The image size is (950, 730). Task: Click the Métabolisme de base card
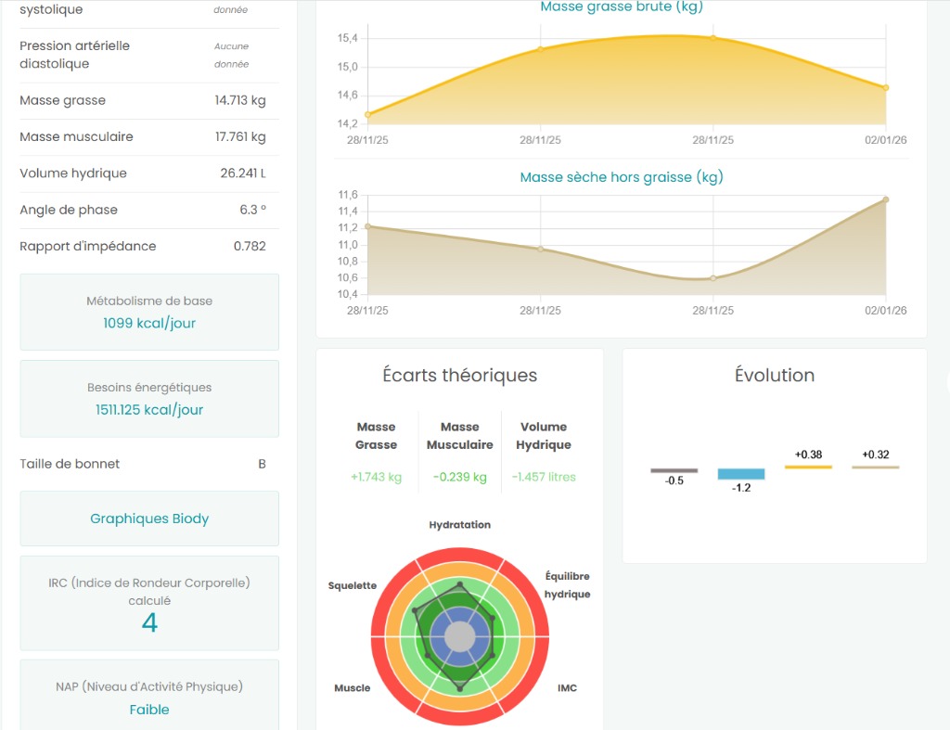[x=149, y=313]
